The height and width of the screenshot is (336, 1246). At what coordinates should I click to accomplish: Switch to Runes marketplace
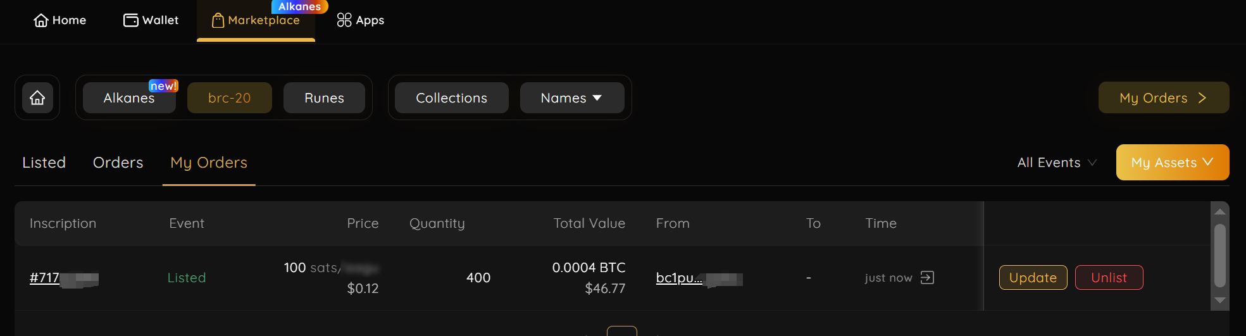(x=324, y=98)
